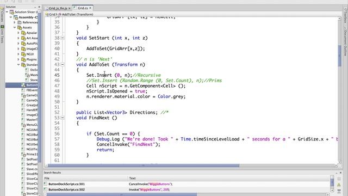Sort search results by File column
The height and width of the screenshot is (196, 348).
86,178
